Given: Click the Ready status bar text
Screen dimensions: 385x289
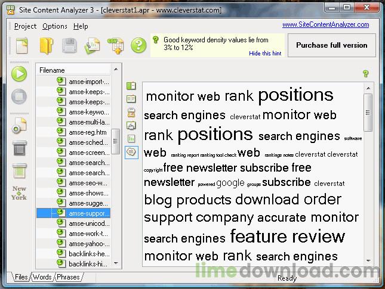Looking at the screenshot, I should pos(287,278).
